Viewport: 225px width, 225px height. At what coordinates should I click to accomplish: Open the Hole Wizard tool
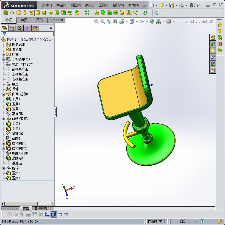(x=44, y=13)
